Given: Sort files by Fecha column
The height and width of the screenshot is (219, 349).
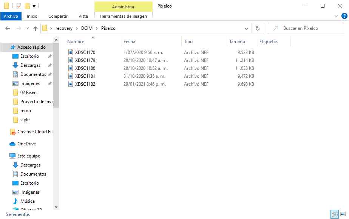Looking at the screenshot, I should coord(129,42).
